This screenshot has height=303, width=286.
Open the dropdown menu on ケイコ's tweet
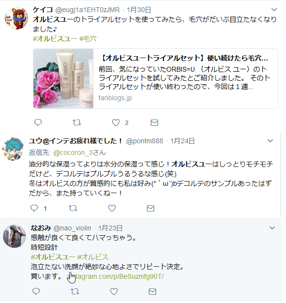(x=274, y=10)
